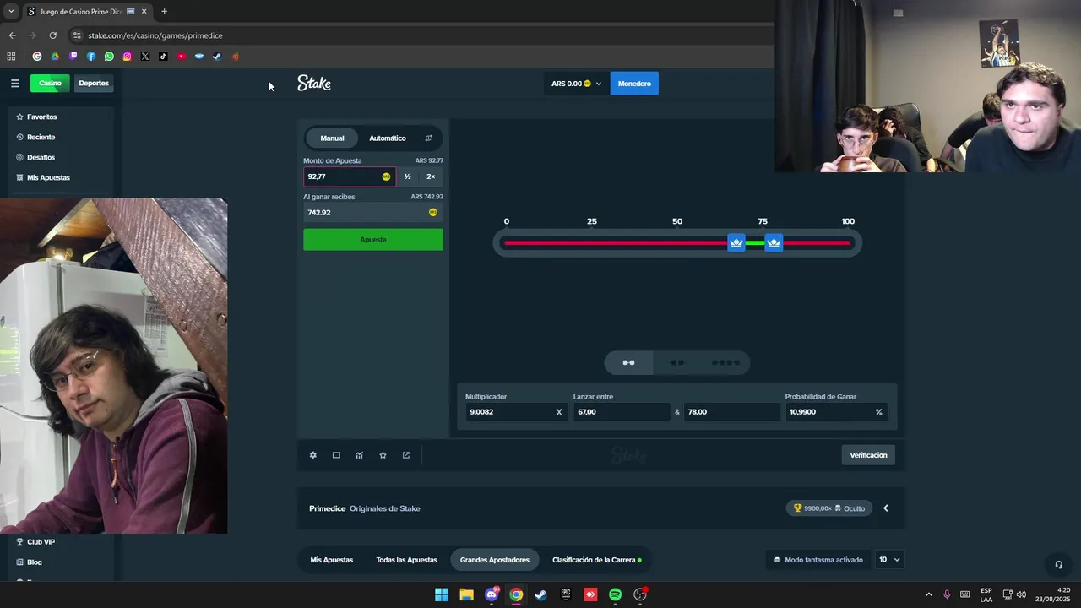The width and height of the screenshot is (1081, 608).
Task: Open game settings gear icon
Action: tap(312, 455)
